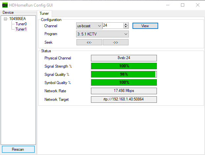Increase channel number with up arrow

pos(126,24)
